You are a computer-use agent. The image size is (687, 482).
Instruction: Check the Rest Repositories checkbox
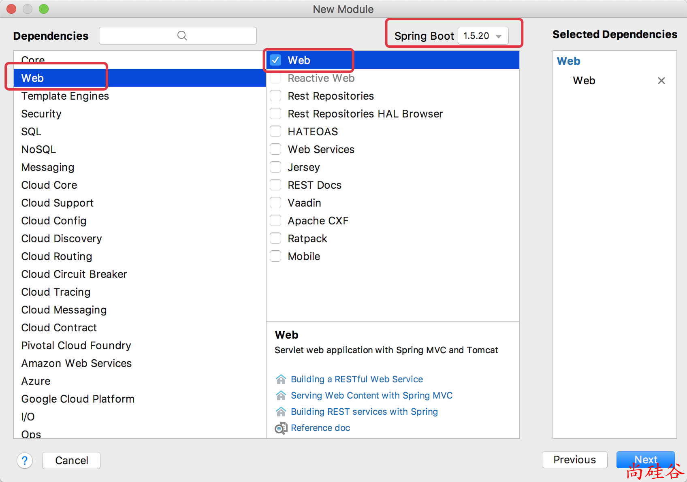point(276,96)
